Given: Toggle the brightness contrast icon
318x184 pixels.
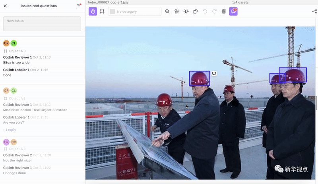Looking at the screenshot, I should pos(186,11).
